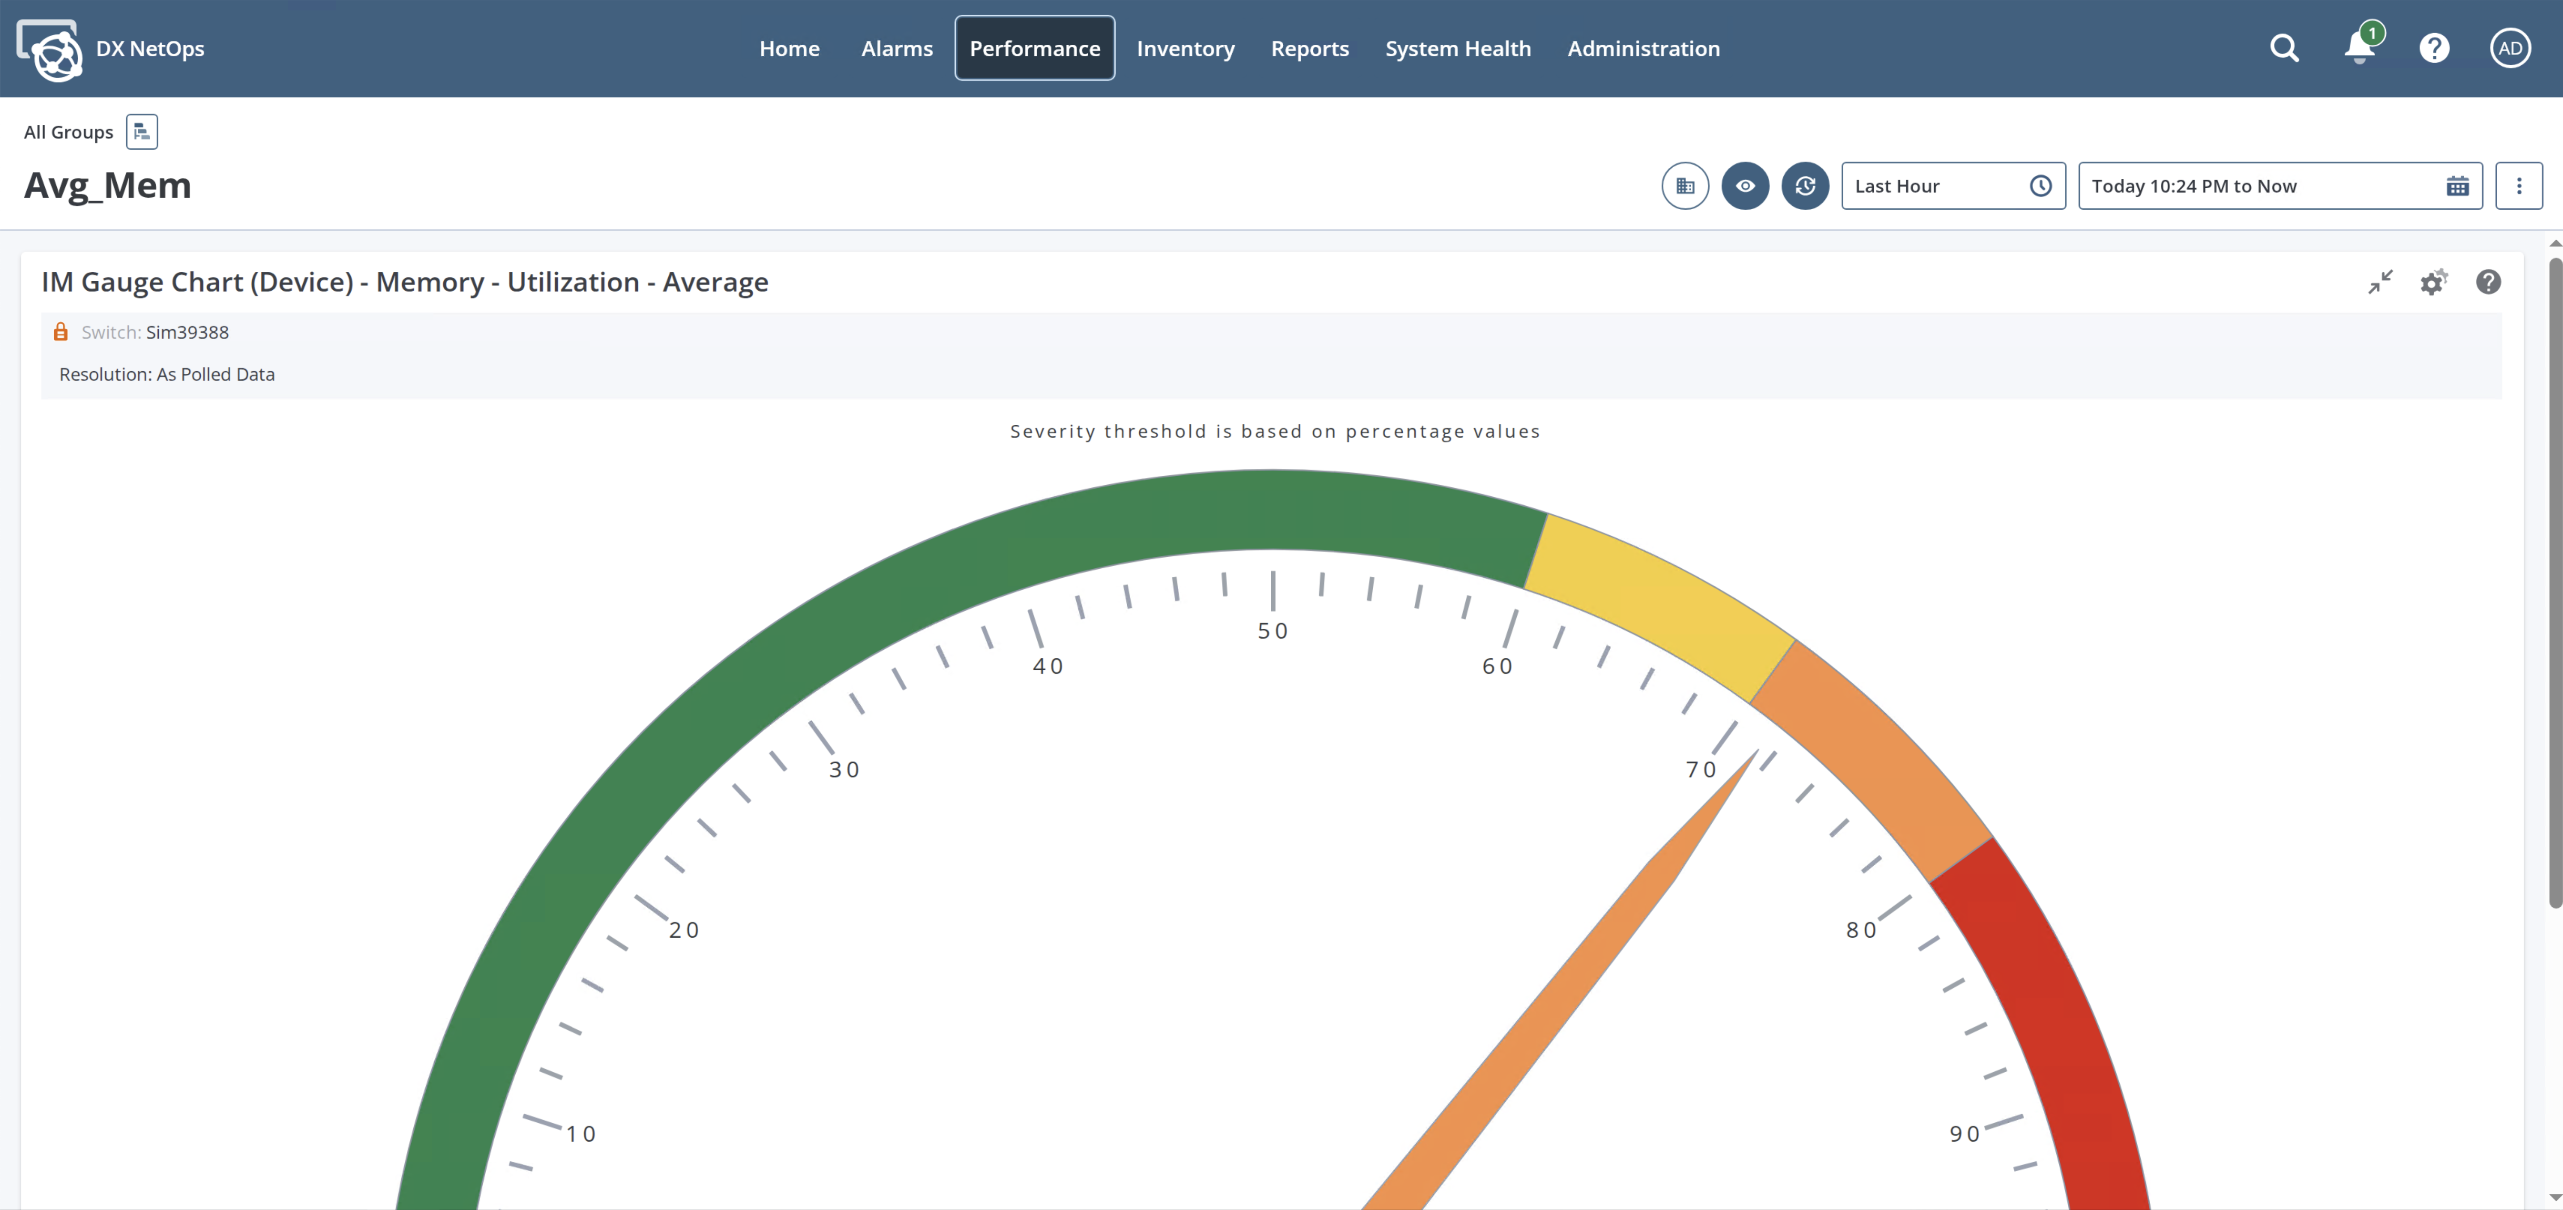
Task: Open the Inventory menu
Action: pos(1185,48)
